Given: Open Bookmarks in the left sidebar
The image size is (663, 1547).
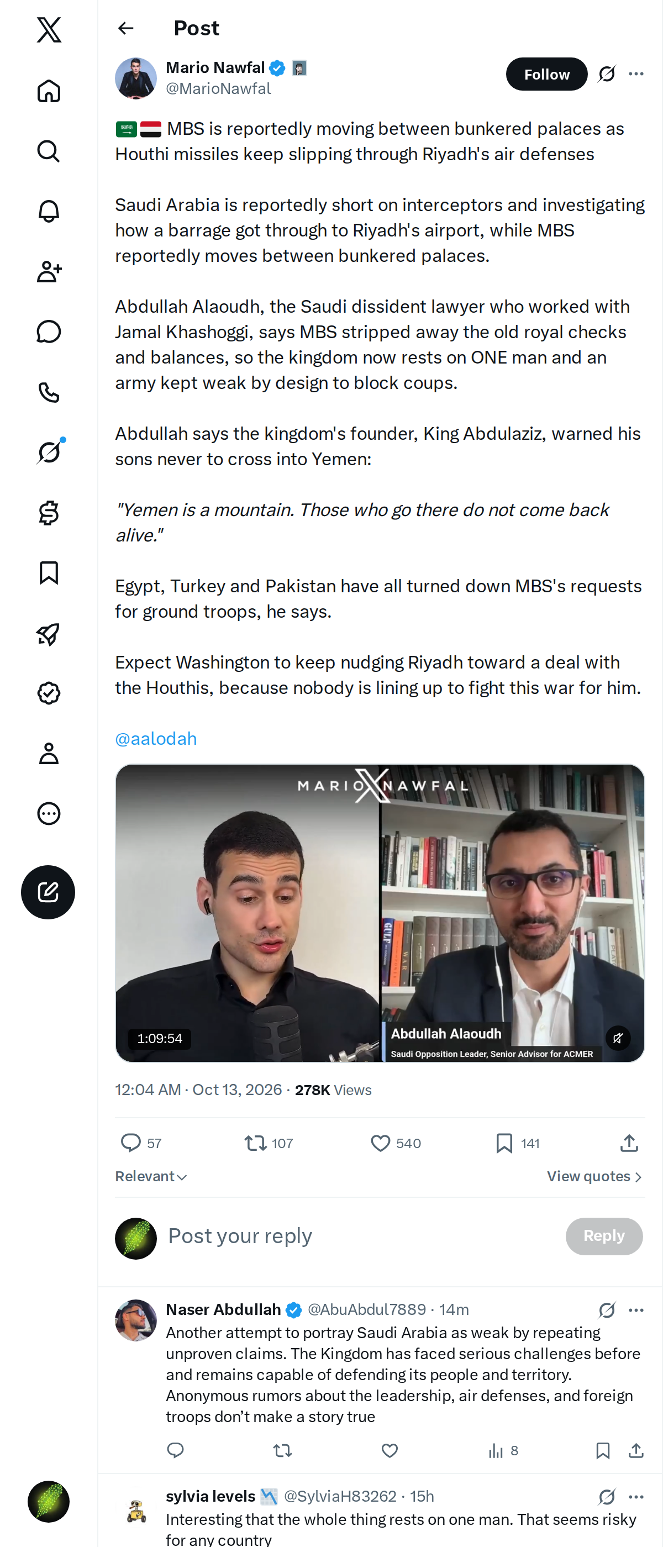Looking at the screenshot, I should (x=49, y=573).
